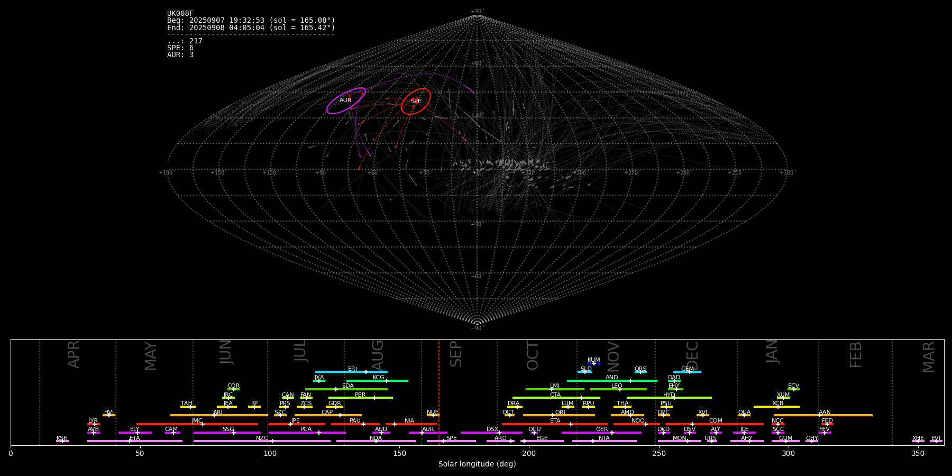
Task: Click the COM shower label
Action: point(716,421)
